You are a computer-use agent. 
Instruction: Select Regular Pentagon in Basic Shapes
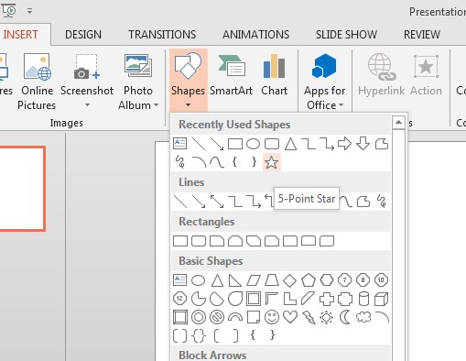(x=309, y=280)
